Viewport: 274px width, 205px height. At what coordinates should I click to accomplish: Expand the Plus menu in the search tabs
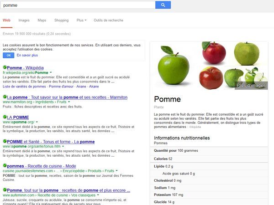tap(81, 20)
